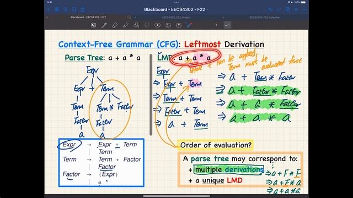Close the Blackboard - EECS4302 - F22 tab
Image resolution: width=353 pixels, height=198 pixels.
pyautogui.click(x=47, y=17)
